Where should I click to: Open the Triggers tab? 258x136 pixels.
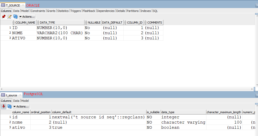(76, 11)
